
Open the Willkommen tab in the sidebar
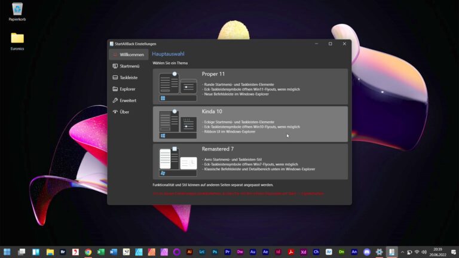click(x=128, y=55)
